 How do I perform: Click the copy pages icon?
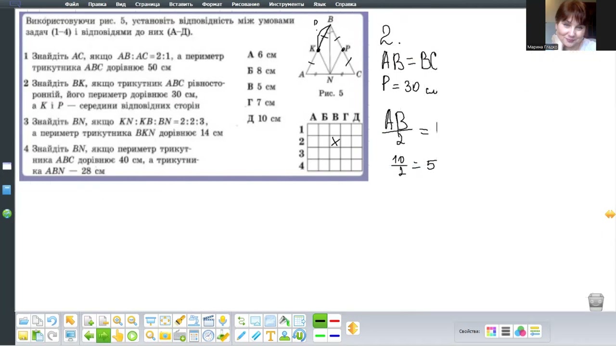[38, 321]
